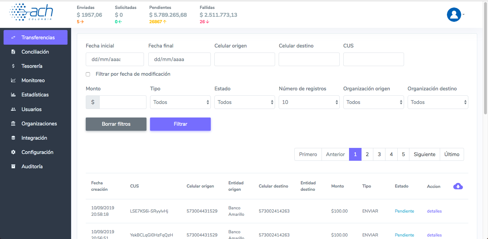Go to the Usuarios section
Screen dimensions: 488x239
coord(35,109)
